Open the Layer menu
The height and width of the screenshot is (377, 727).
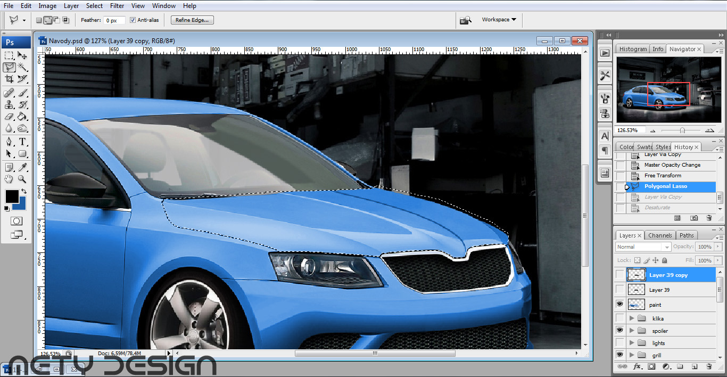(71, 6)
